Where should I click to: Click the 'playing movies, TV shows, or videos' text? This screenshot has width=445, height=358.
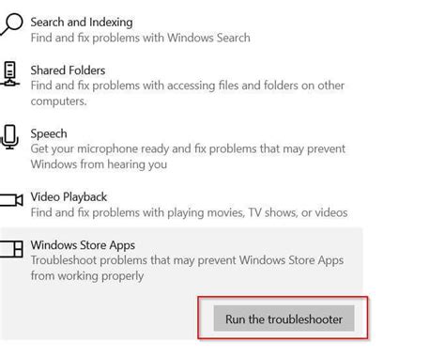[x=257, y=212]
